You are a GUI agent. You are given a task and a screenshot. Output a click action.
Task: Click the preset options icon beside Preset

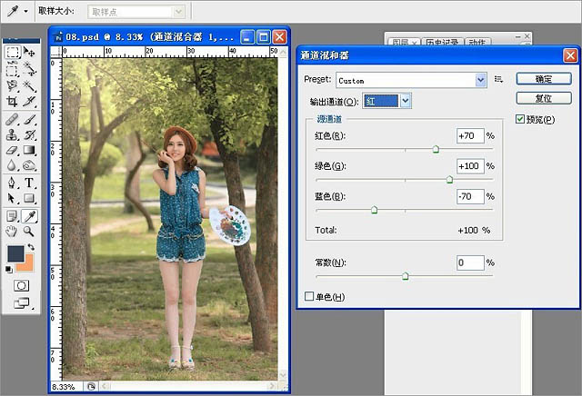pyautogui.click(x=498, y=80)
